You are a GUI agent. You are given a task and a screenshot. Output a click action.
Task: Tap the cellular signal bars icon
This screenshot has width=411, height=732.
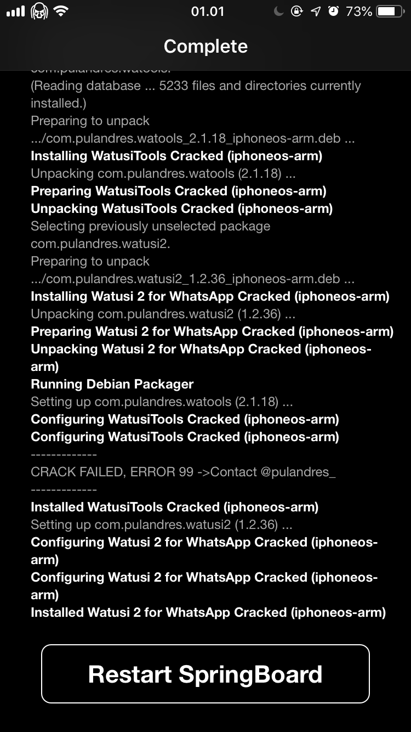[x=15, y=12]
